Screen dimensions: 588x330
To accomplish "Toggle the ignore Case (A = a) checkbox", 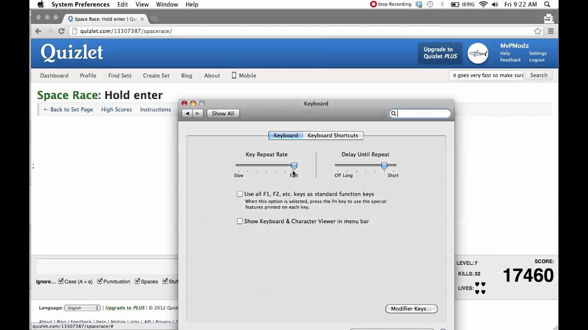I will 61,281.
